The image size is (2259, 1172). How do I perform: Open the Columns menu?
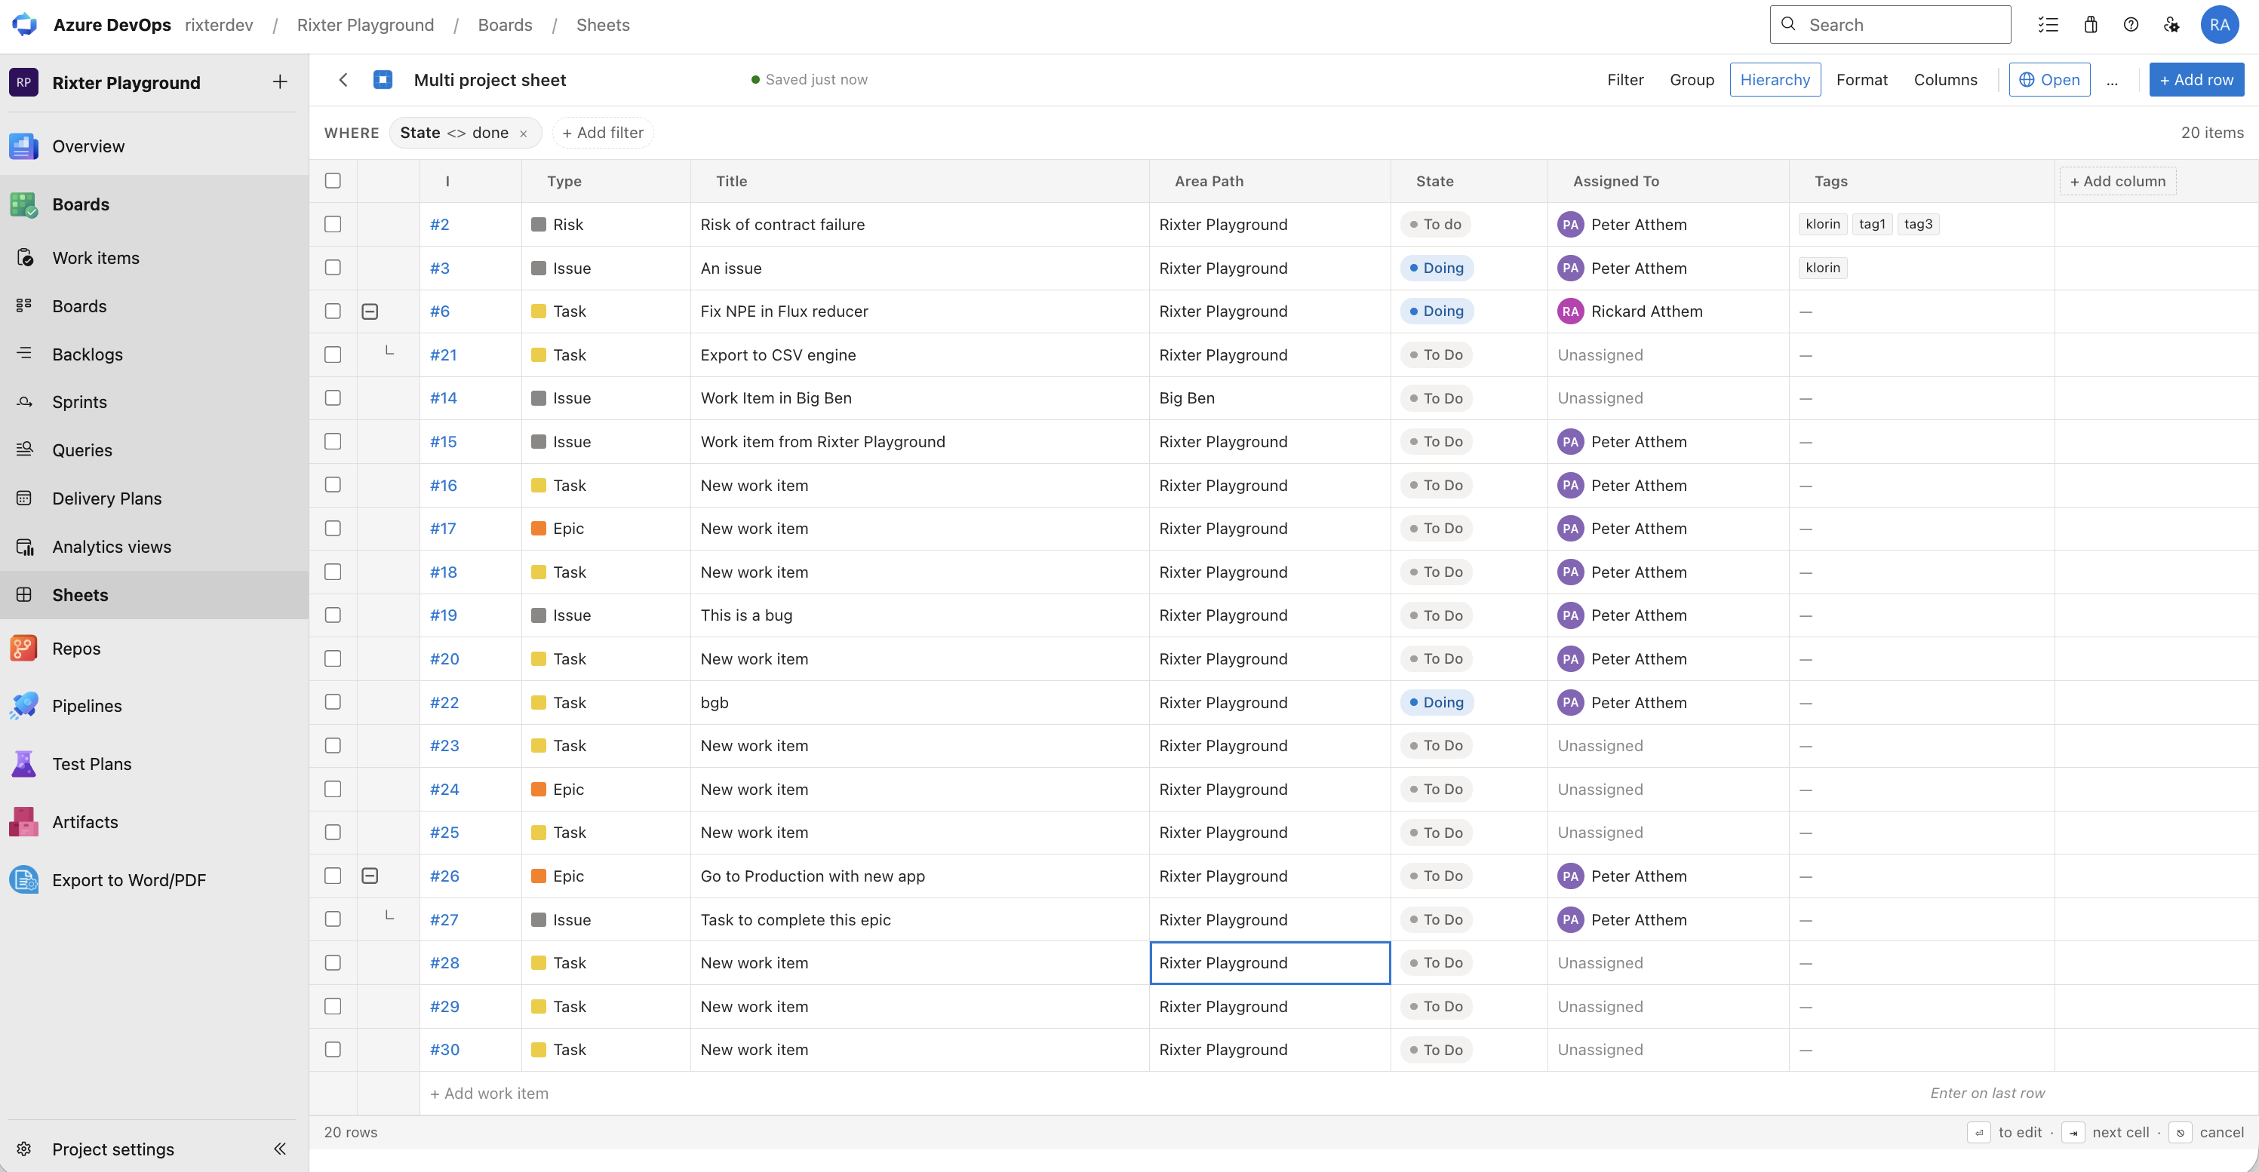click(1945, 80)
